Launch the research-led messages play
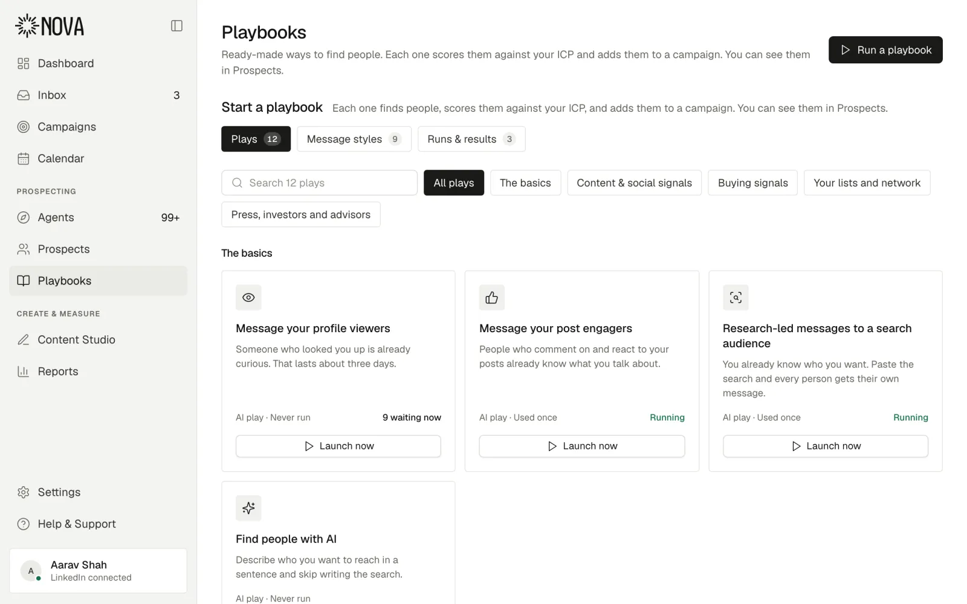967x604 pixels. (x=826, y=446)
